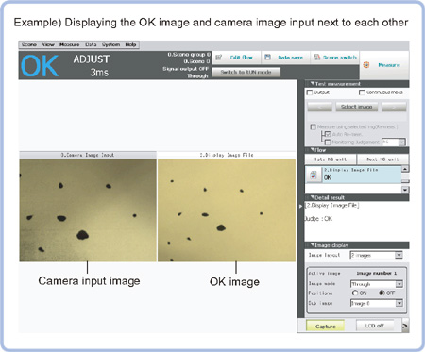Select the Camera Image Input pane header

coord(88,155)
